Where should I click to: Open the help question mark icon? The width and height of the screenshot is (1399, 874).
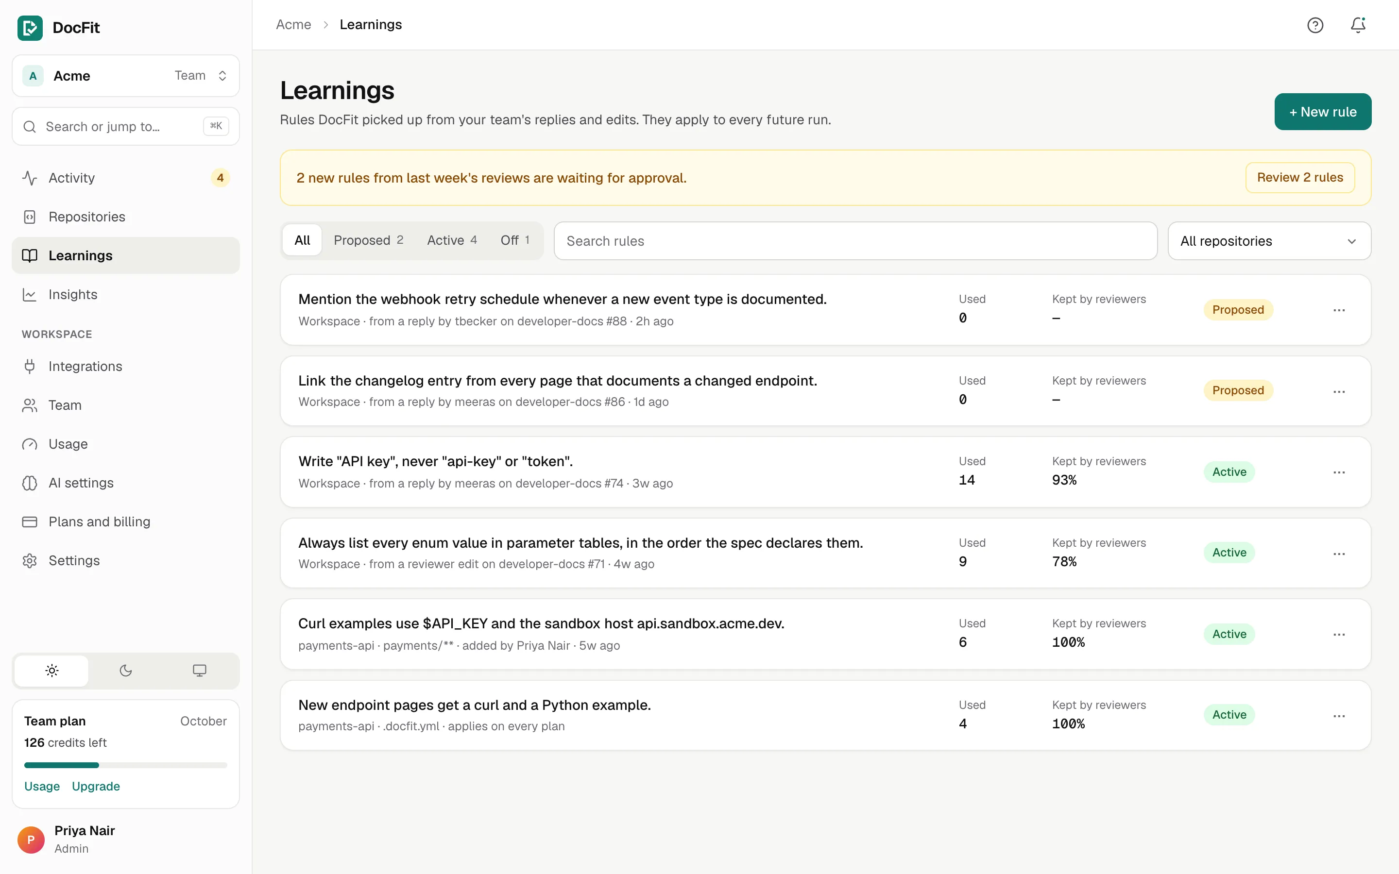click(1315, 25)
